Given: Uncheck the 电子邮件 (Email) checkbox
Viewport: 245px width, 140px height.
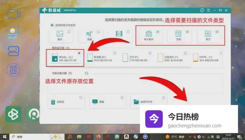Looking at the screenshot, I should pyautogui.click(x=158, y=32).
